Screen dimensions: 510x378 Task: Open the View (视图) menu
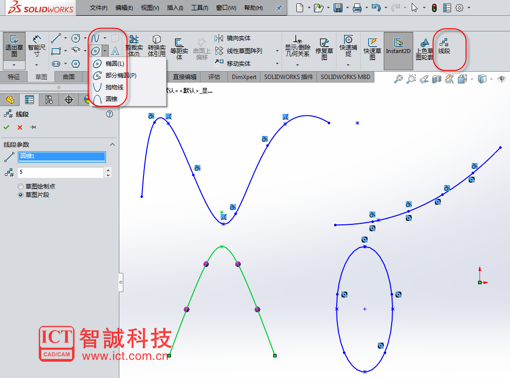click(x=150, y=8)
